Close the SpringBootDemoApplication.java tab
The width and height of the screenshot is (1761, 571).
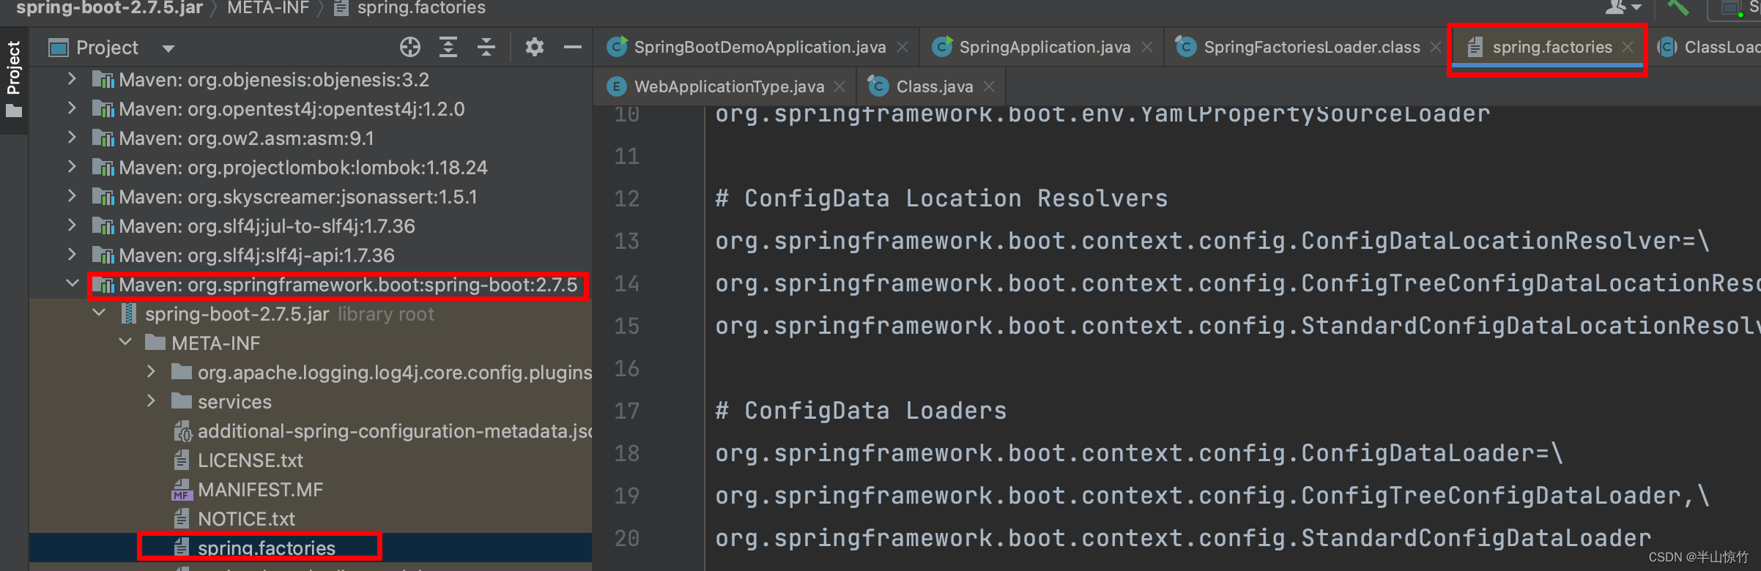click(902, 48)
